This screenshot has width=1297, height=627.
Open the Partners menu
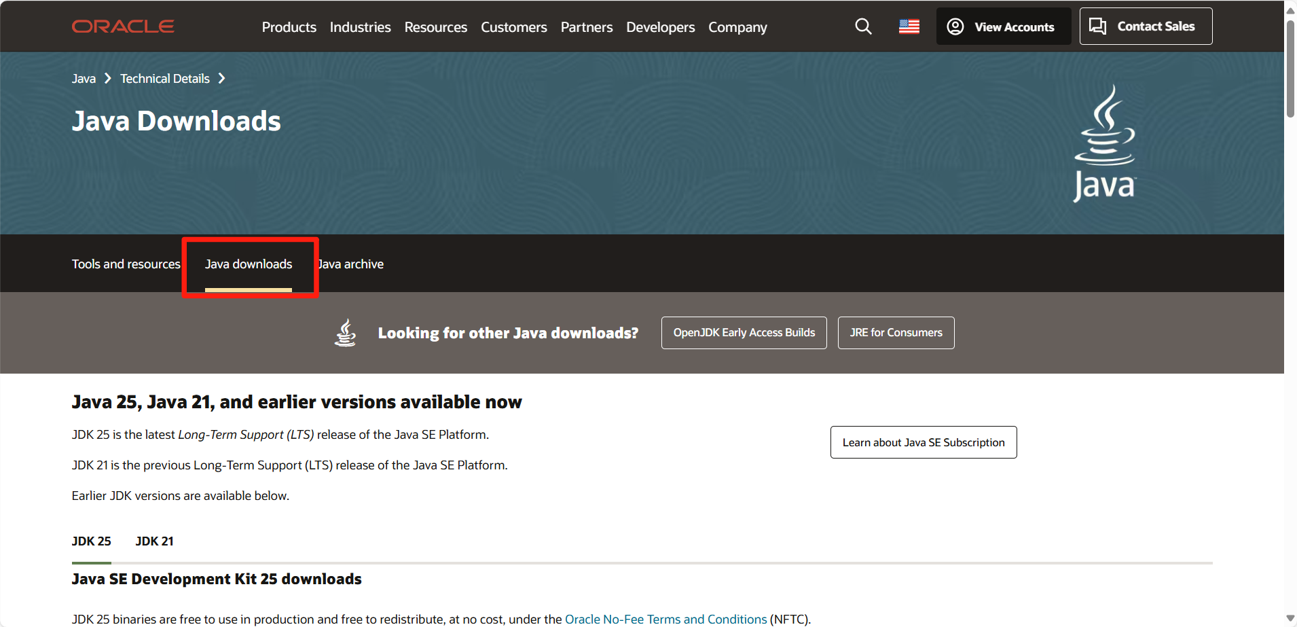[587, 27]
